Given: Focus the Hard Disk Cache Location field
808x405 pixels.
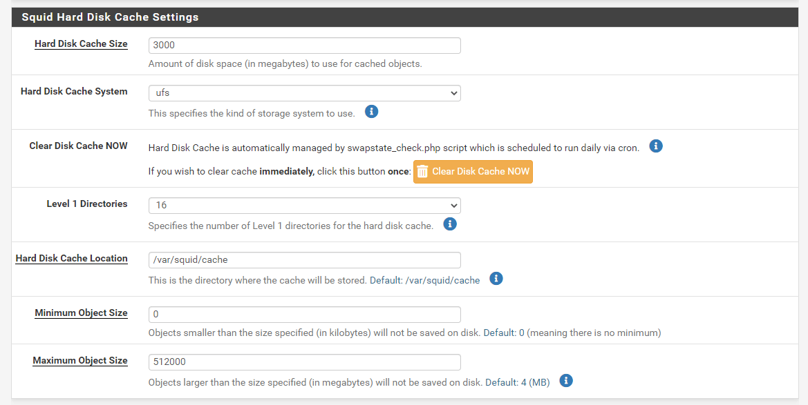Looking at the screenshot, I should point(305,260).
